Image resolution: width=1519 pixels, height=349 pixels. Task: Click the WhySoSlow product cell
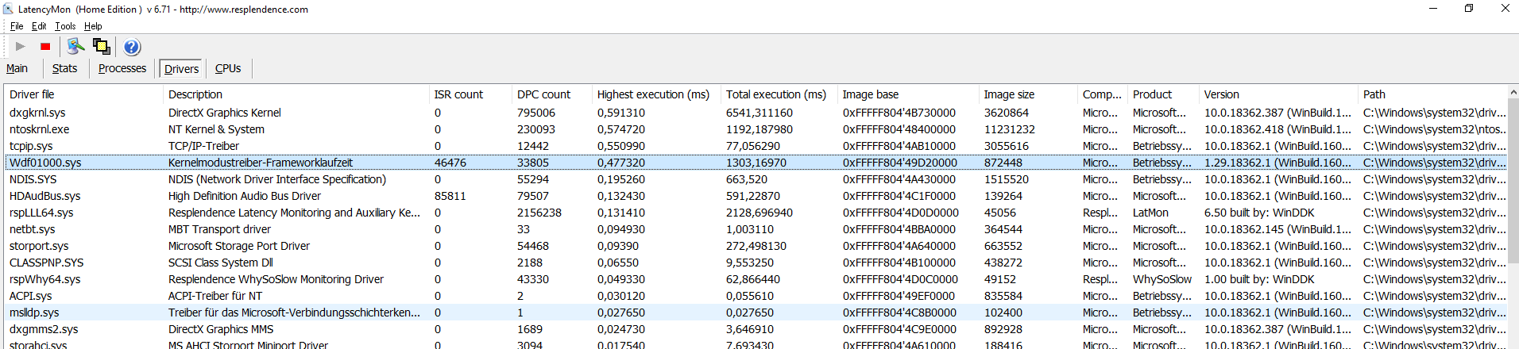pos(1162,279)
